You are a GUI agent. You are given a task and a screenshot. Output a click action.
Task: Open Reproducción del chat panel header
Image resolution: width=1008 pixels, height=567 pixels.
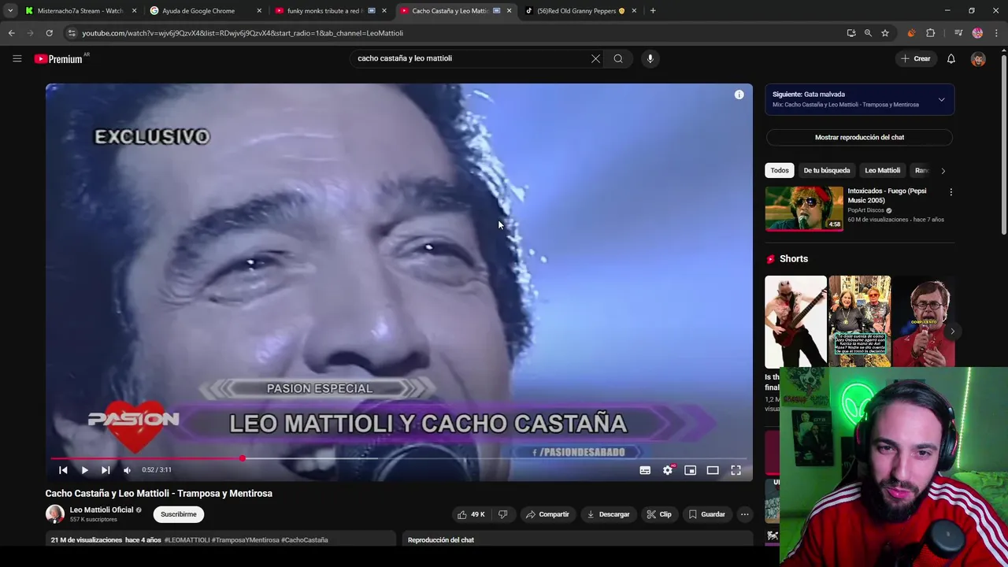(x=578, y=539)
